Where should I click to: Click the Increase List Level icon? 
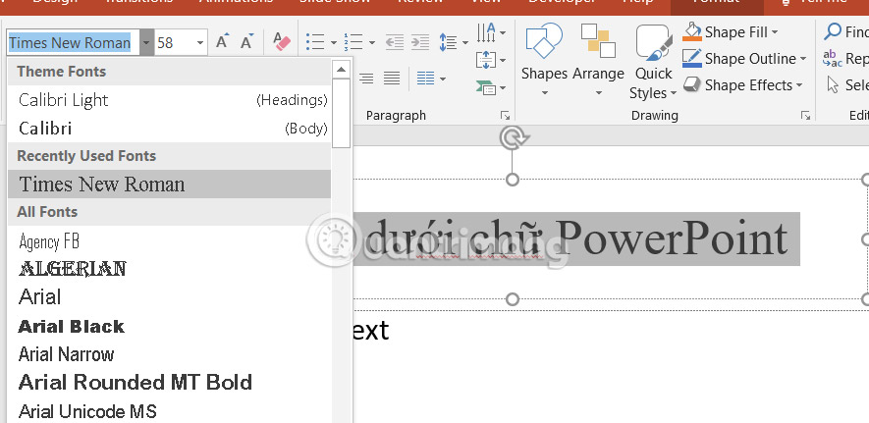pos(420,42)
